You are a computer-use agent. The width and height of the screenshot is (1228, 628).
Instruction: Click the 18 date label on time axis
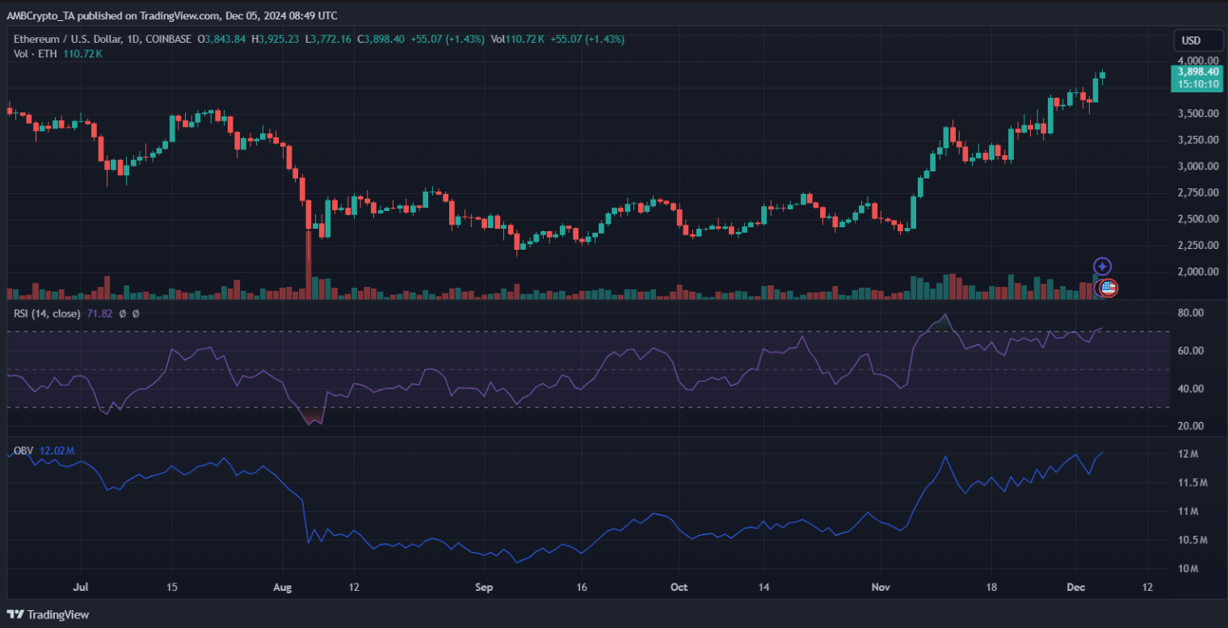991,587
